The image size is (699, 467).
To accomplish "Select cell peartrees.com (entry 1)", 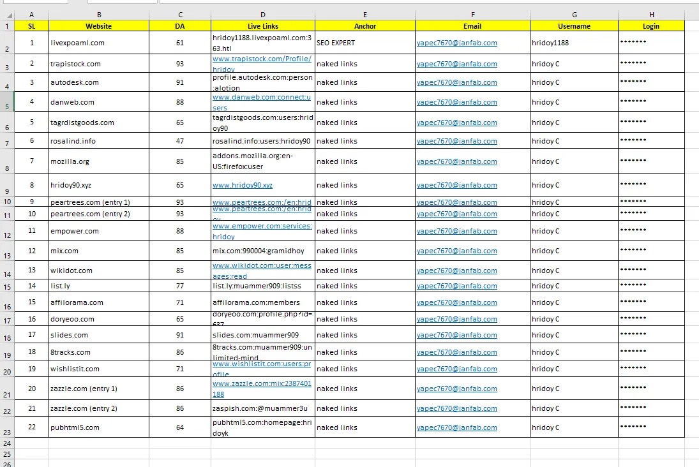I will point(99,202).
